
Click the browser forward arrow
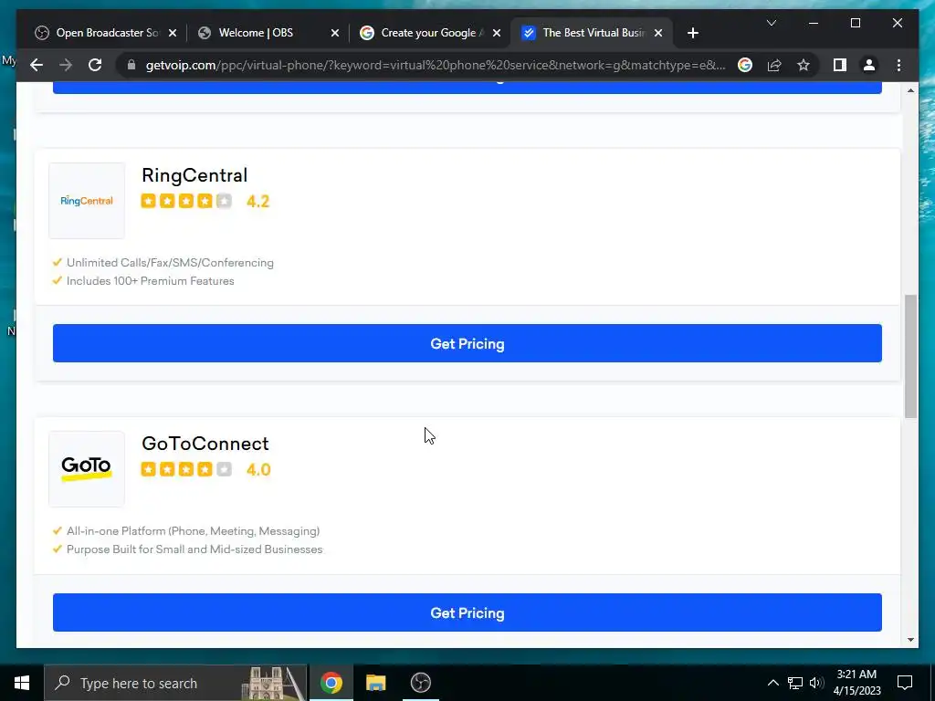66,65
